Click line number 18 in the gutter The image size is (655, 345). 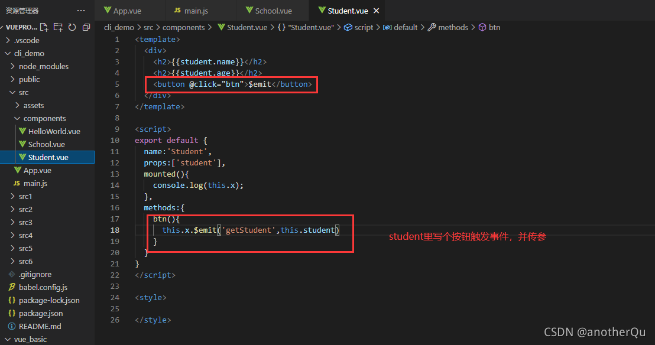[x=115, y=230]
